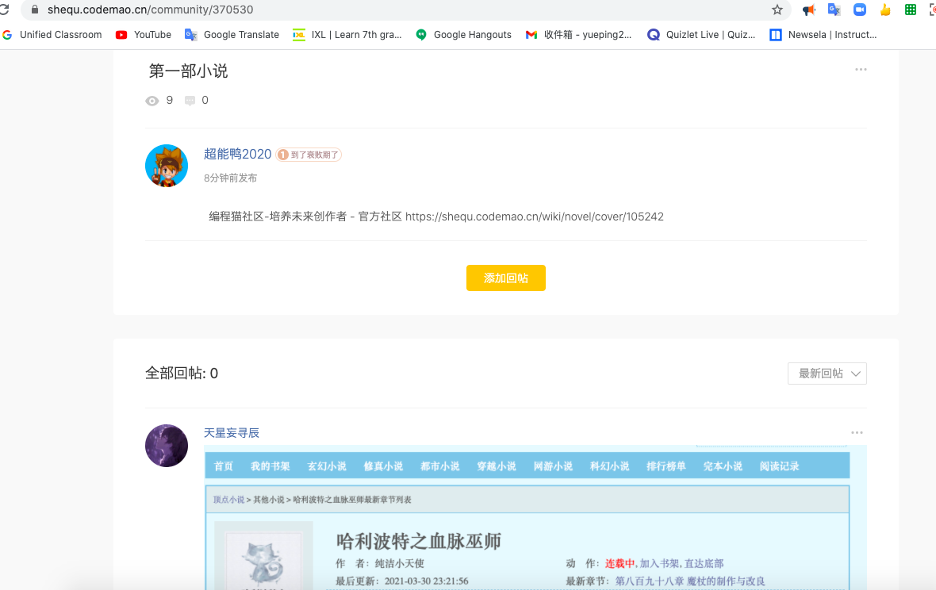Select the 都市小说 tab
Viewport: 936px width, 590px height.
tap(440, 466)
